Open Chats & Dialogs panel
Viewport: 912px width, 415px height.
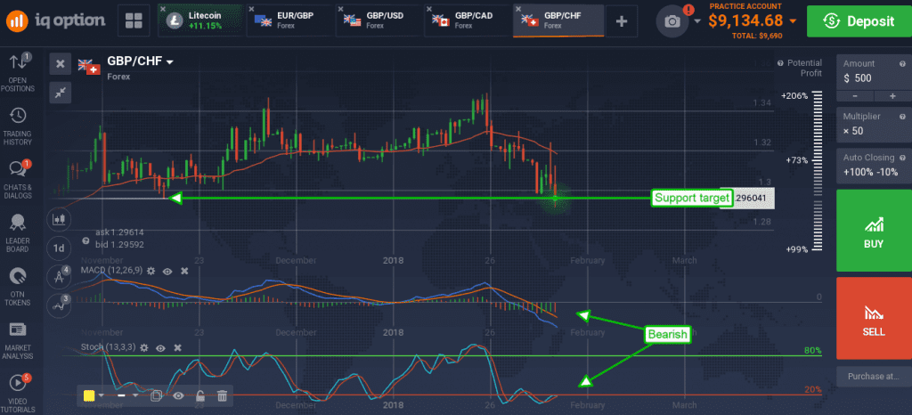tap(18, 180)
